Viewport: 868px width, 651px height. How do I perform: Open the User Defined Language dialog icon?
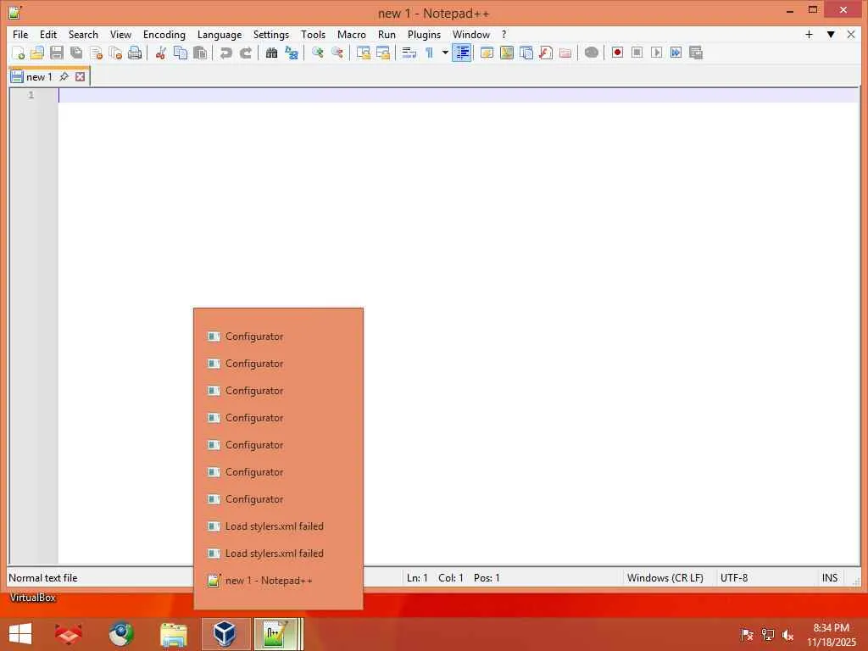click(487, 53)
